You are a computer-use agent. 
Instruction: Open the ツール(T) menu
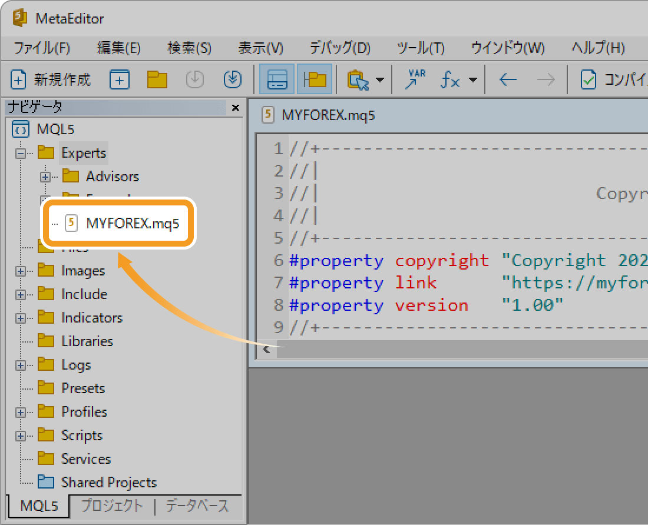[420, 48]
